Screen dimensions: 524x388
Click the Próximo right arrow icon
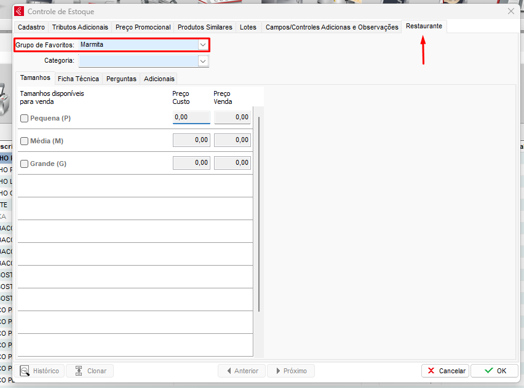tap(278, 371)
